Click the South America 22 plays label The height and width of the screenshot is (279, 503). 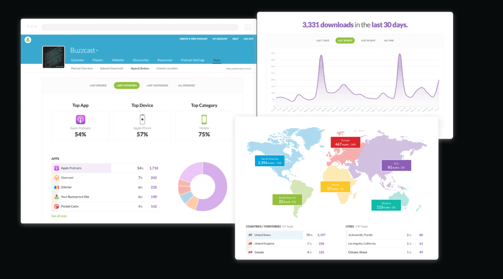pyautogui.click(x=288, y=200)
